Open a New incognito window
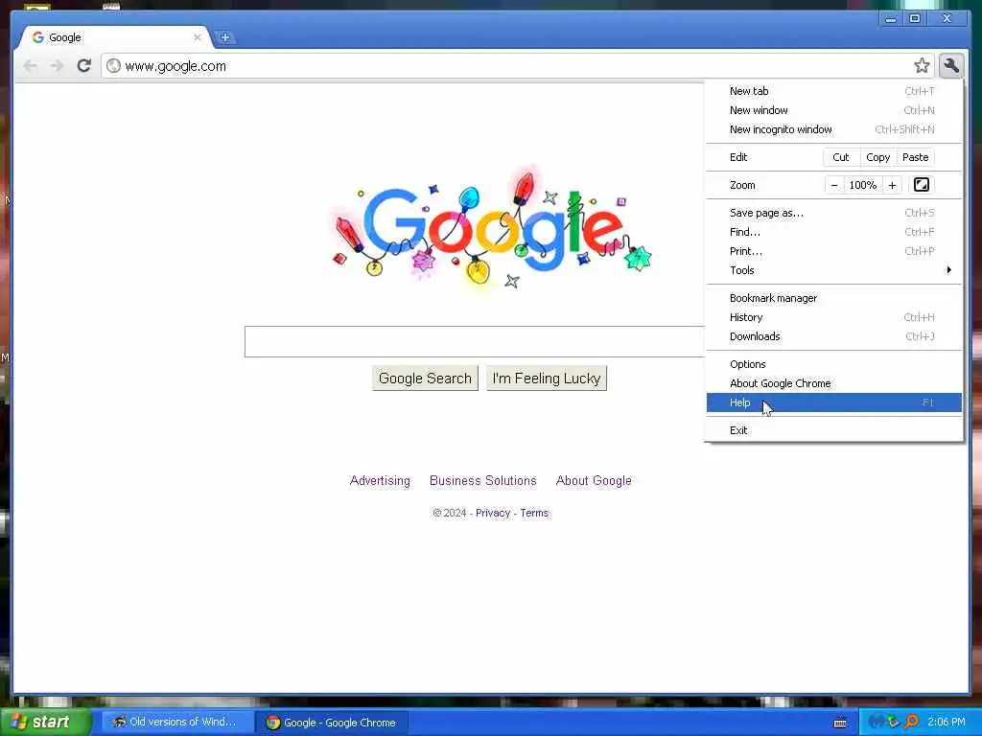Screen dimensions: 982x736 coord(833,129)
